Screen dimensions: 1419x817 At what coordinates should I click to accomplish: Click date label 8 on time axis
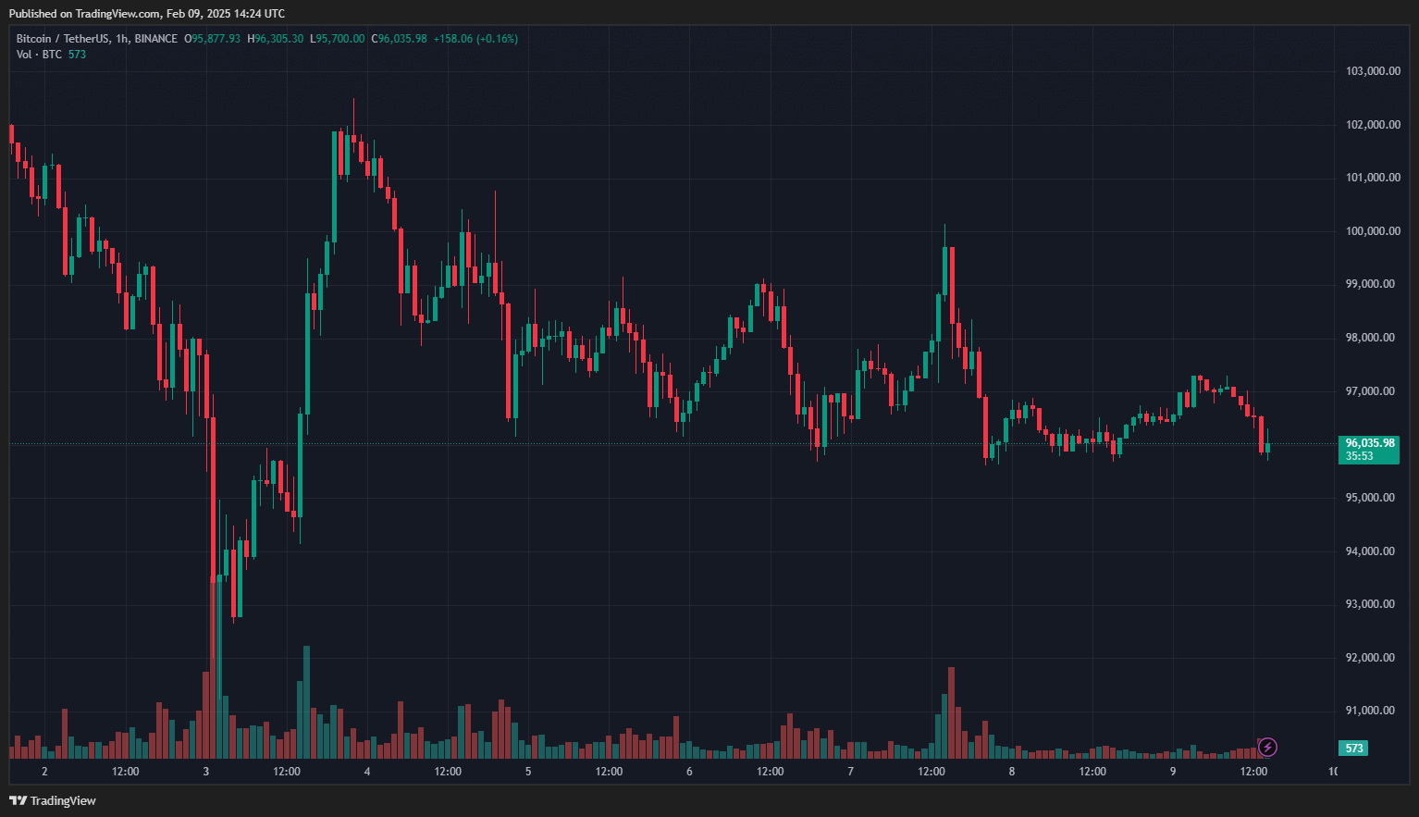pyautogui.click(x=1012, y=772)
